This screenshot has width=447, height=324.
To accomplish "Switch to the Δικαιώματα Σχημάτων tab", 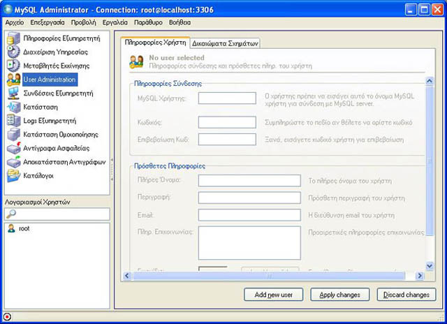I will pos(225,43).
